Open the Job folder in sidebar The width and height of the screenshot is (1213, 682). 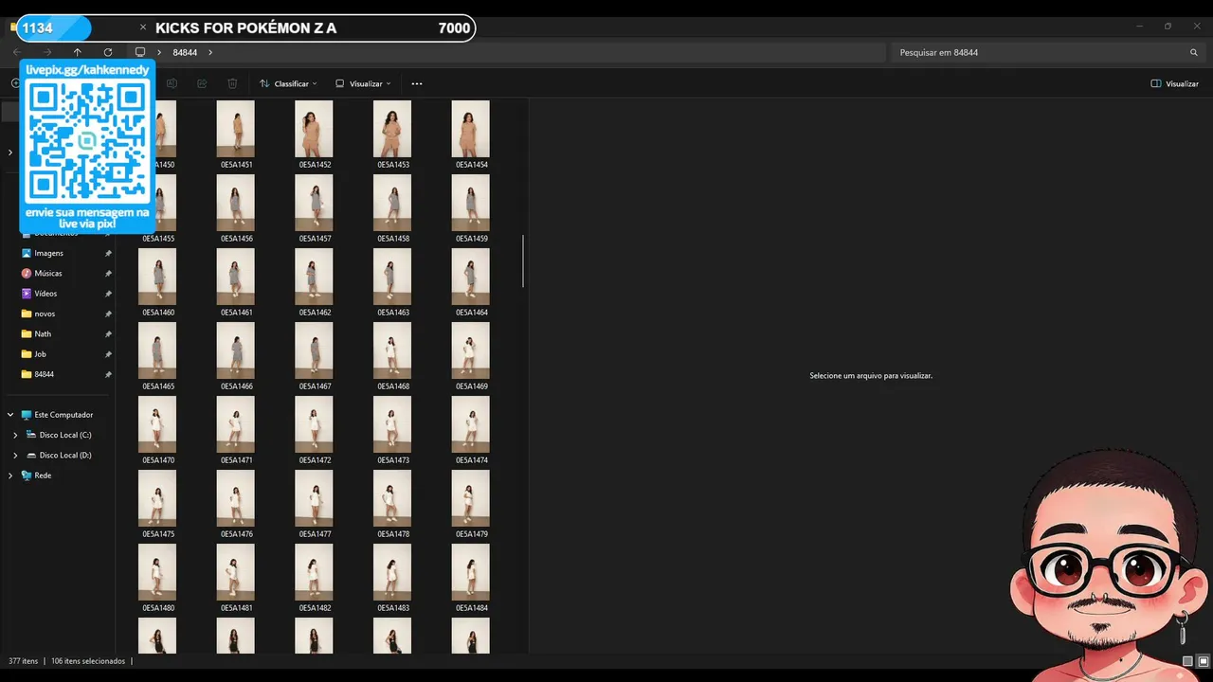coord(40,354)
